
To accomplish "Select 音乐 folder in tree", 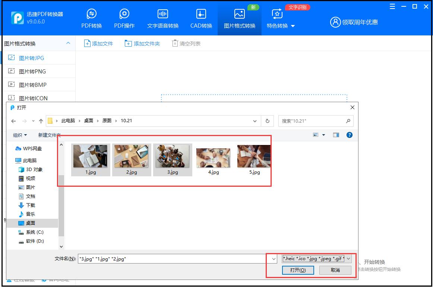I will pyautogui.click(x=27, y=214).
